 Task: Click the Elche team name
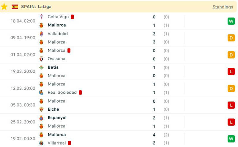point(53,109)
